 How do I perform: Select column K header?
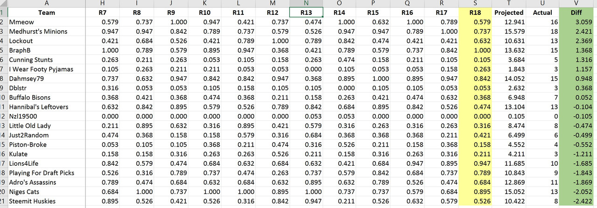[204, 3]
